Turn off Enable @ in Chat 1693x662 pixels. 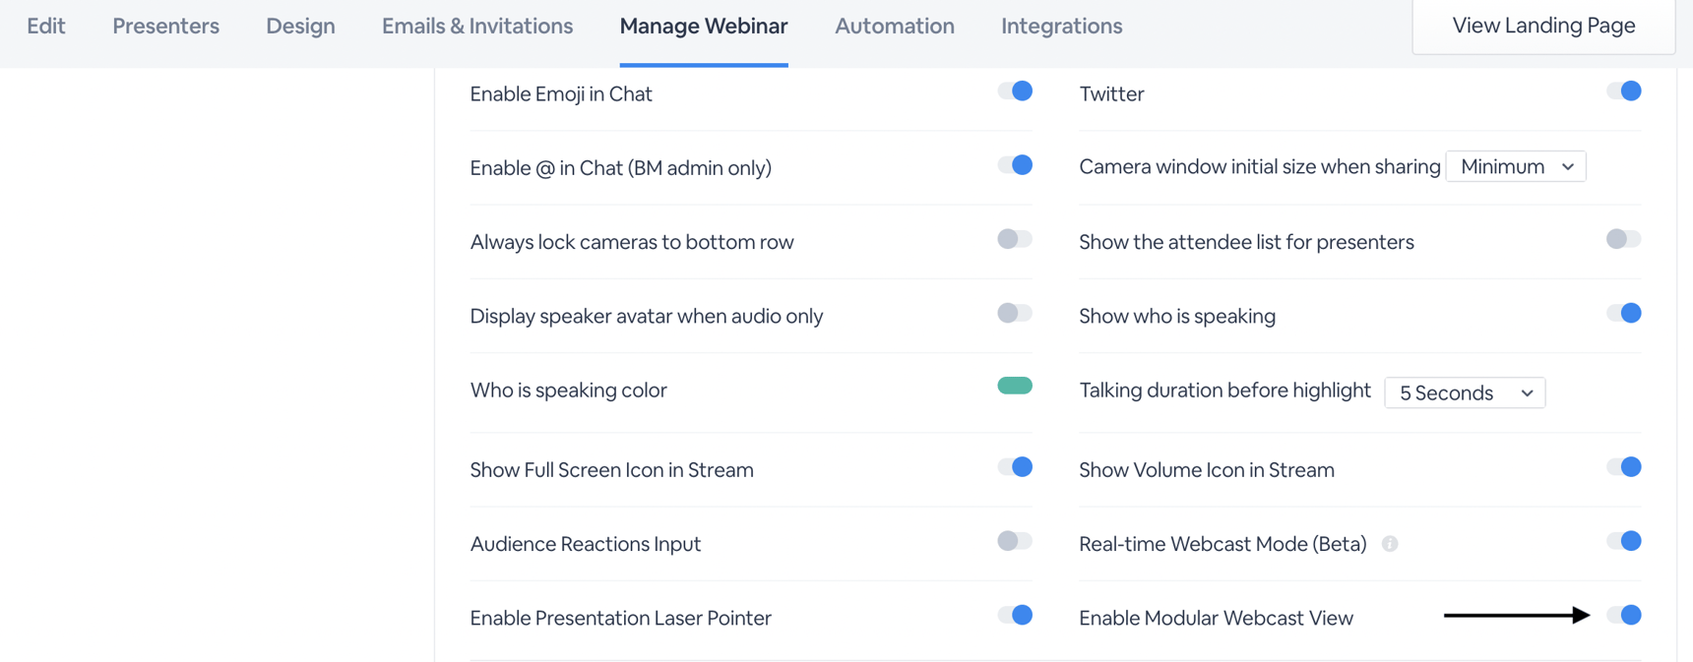click(1015, 164)
